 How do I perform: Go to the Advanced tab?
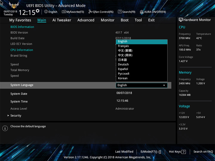(x=86, y=20)
